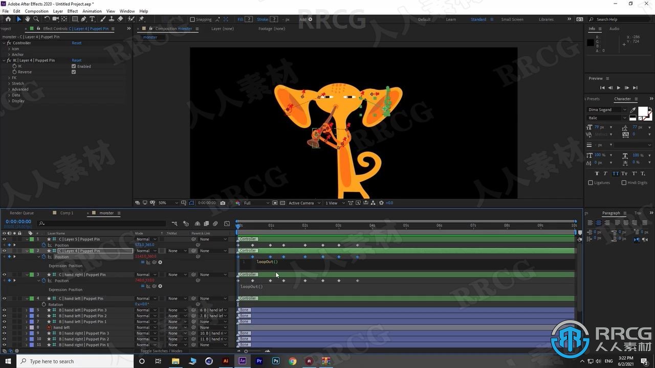Screen dimensions: 655x368
Task: Open After Effects from the Windows taskbar
Action: click(x=243, y=361)
